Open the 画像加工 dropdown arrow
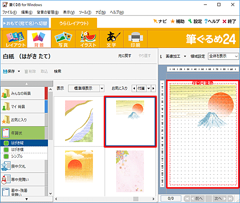This screenshot has height=203, width=240. pyautogui.click(x=185, y=56)
